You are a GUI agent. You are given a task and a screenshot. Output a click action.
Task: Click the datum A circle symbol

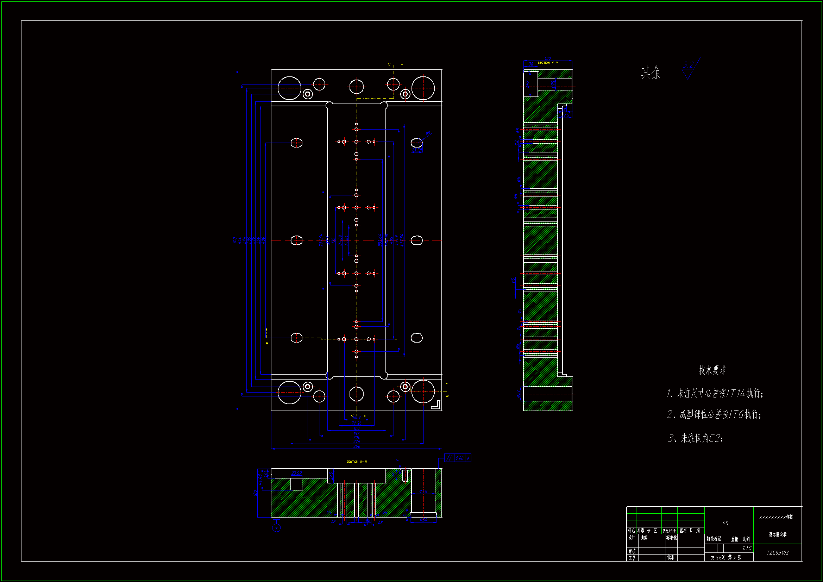pyautogui.click(x=276, y=528)
